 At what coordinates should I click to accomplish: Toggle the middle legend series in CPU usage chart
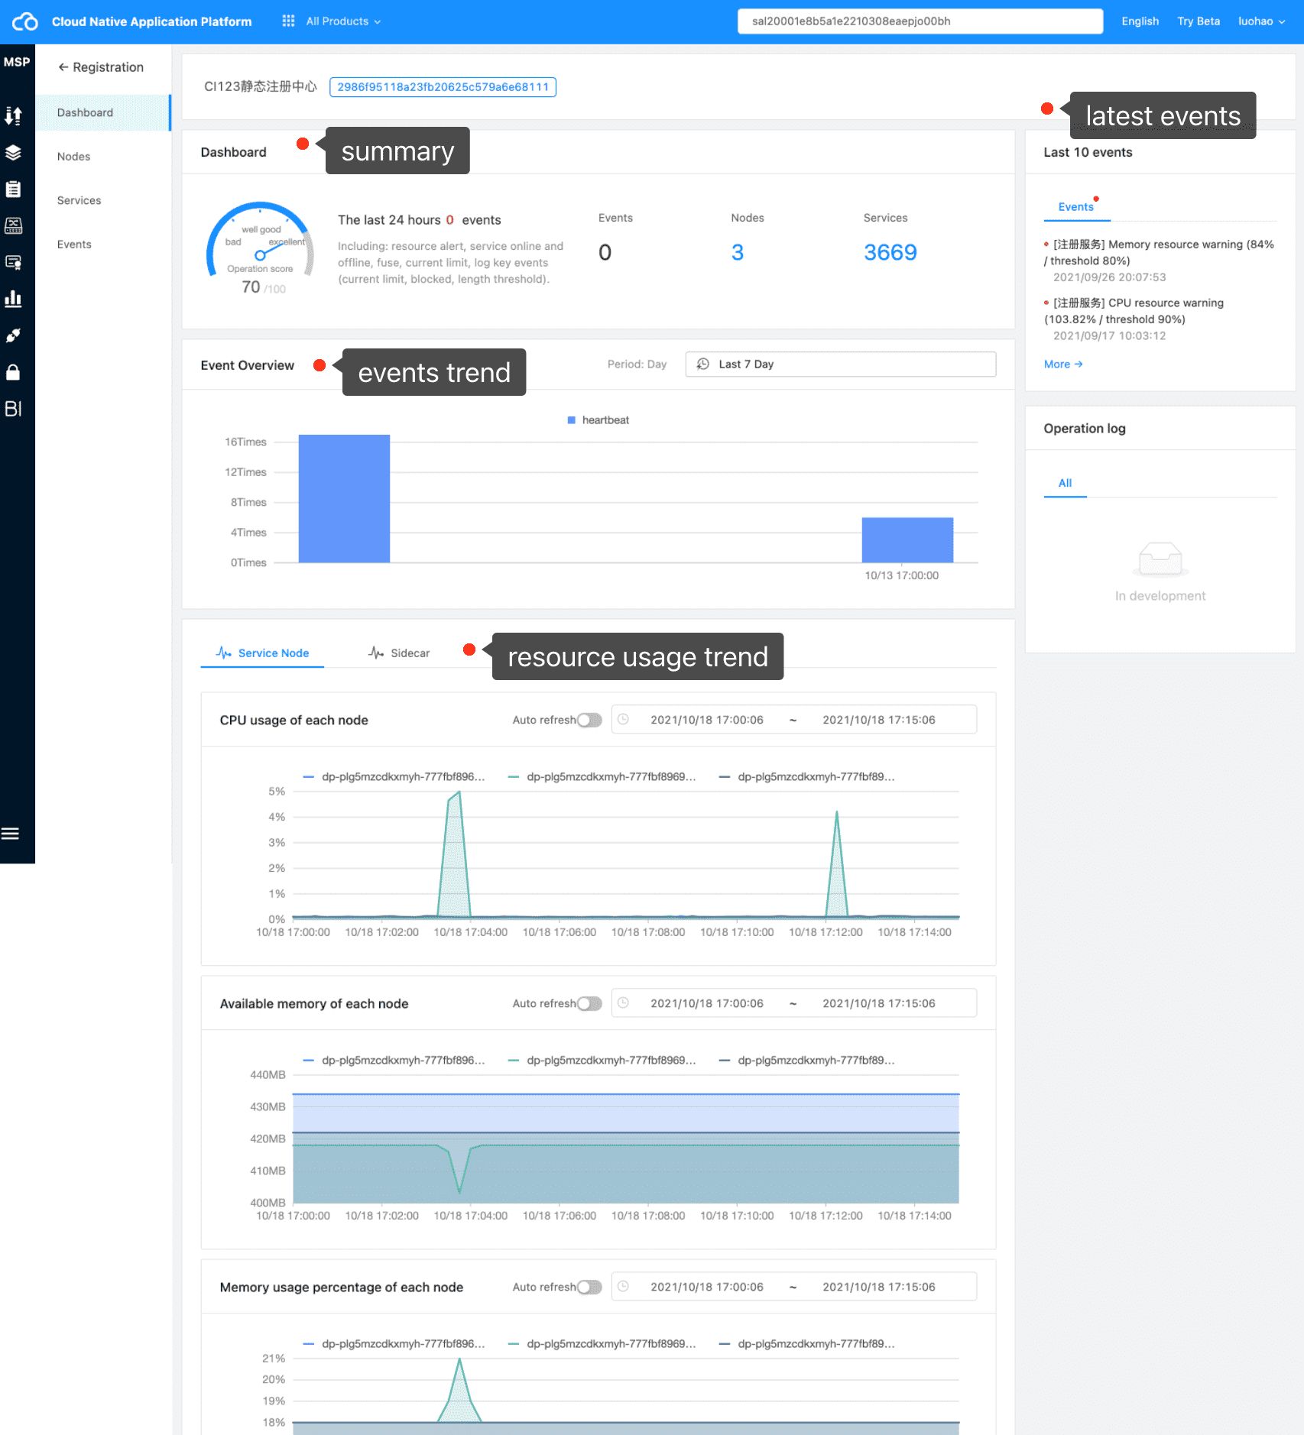pos(602,777)
